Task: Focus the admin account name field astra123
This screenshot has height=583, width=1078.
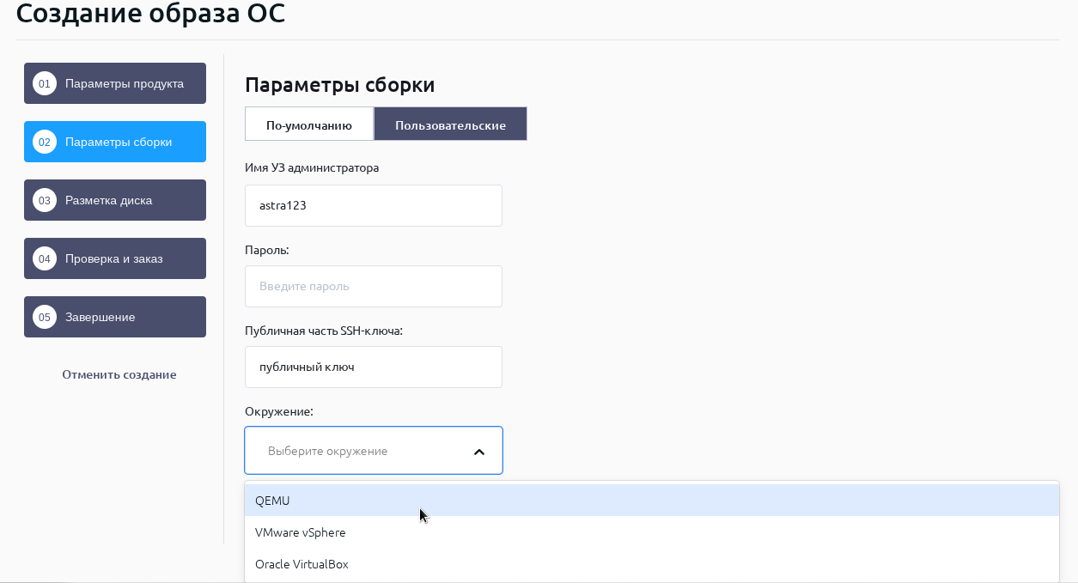Action: click(374, 206)
